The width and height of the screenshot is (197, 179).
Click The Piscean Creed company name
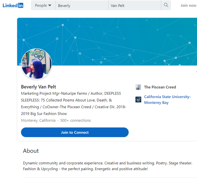coord(160,87)
